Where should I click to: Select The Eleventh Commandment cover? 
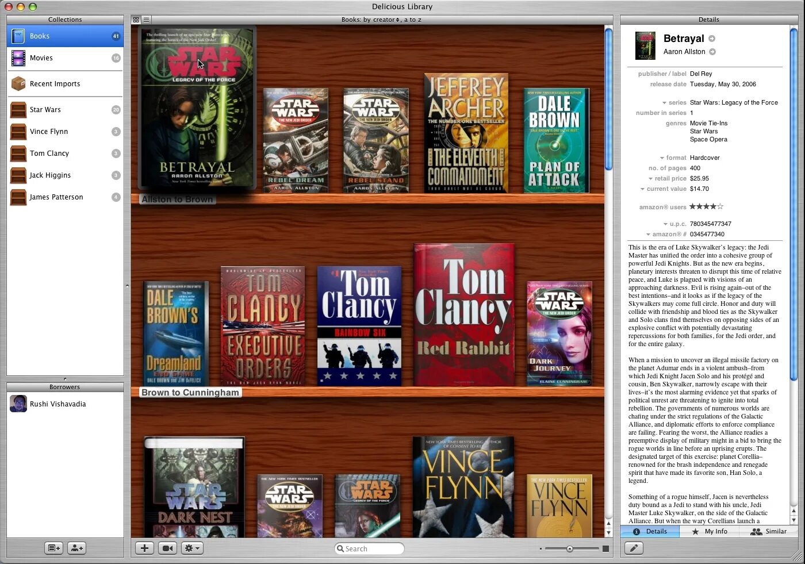(x=466, y=133)
